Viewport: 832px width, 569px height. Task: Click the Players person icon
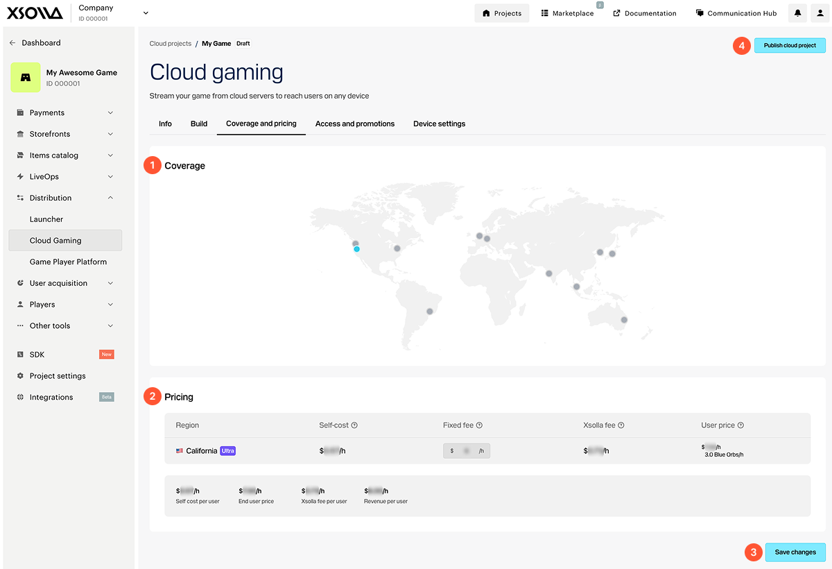(x=20, y=304)
